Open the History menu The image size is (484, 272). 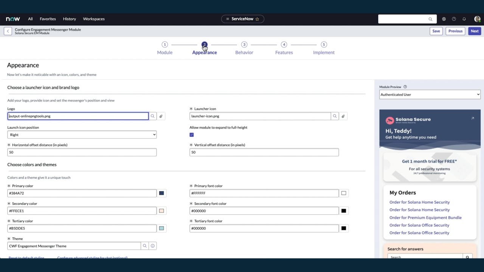[69, 19]
